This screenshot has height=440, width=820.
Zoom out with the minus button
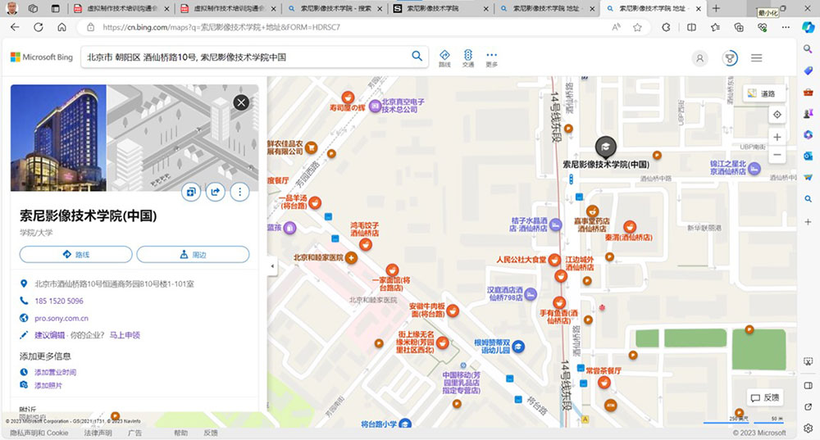[x=777, y=155]
